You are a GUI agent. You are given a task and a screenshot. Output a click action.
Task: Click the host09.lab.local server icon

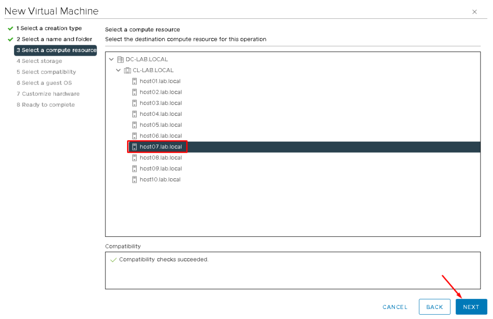click(135, 169)
